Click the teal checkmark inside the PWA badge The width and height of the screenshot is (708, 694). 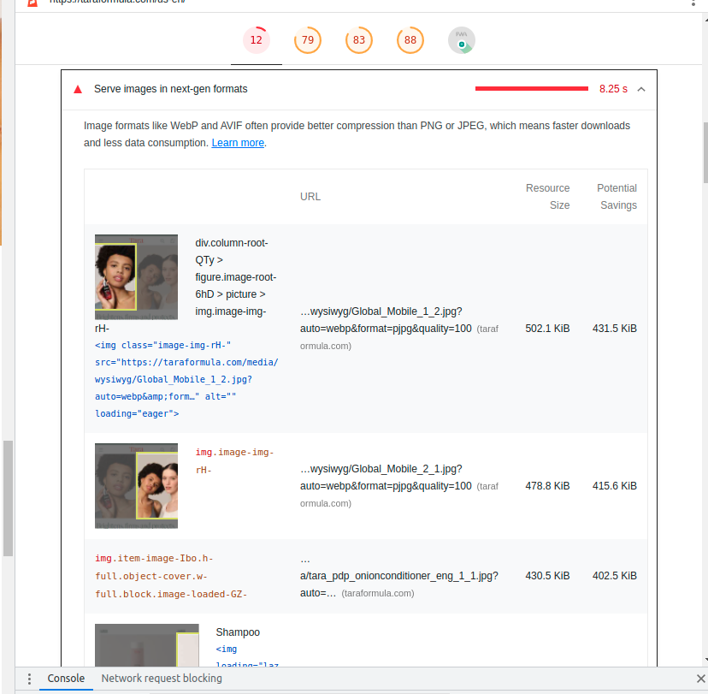(463, 44)
